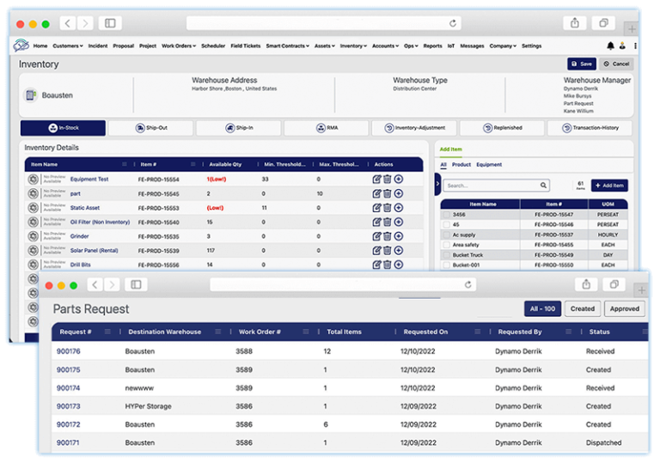Go back in Parts Request browser window
This screenshot has width=660, height=463.
point(95,285)
